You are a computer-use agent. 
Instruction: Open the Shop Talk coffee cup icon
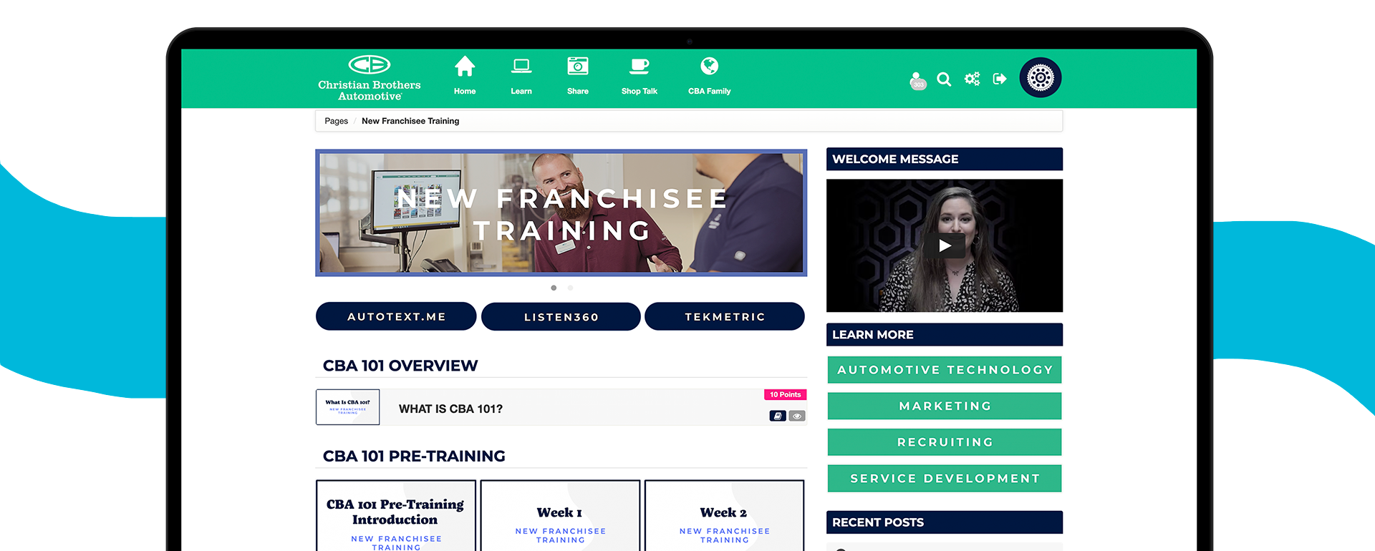tap(640, 67)
